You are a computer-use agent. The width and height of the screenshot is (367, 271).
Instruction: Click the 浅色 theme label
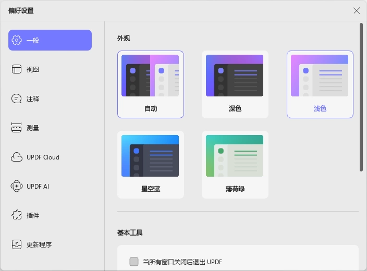click(x=320, y=108)
